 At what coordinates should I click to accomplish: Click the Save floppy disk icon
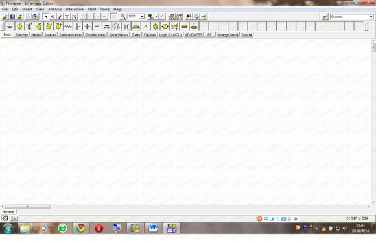click(12, 17)
